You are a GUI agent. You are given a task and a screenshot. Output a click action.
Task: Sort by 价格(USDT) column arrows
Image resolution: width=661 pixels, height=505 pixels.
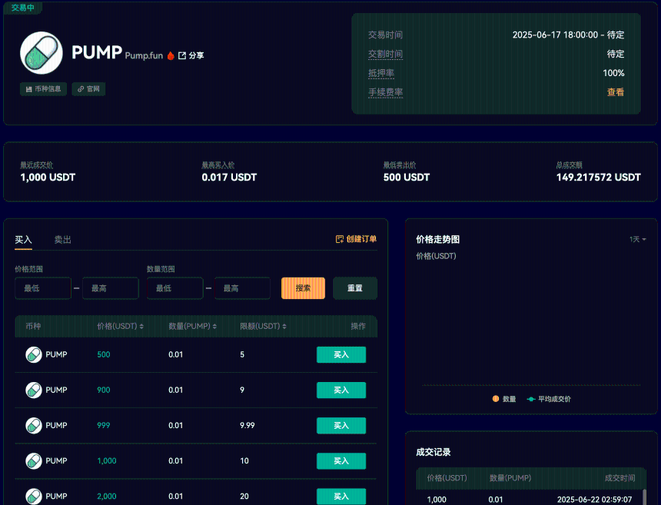[x=141, y=326]
